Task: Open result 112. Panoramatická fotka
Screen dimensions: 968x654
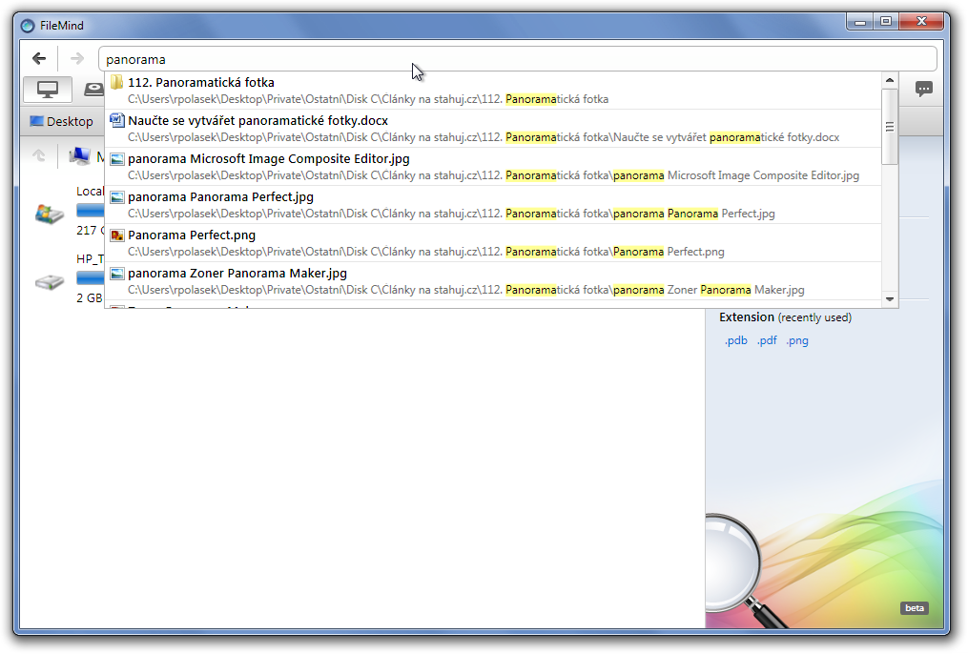Action: pos(493,90)
